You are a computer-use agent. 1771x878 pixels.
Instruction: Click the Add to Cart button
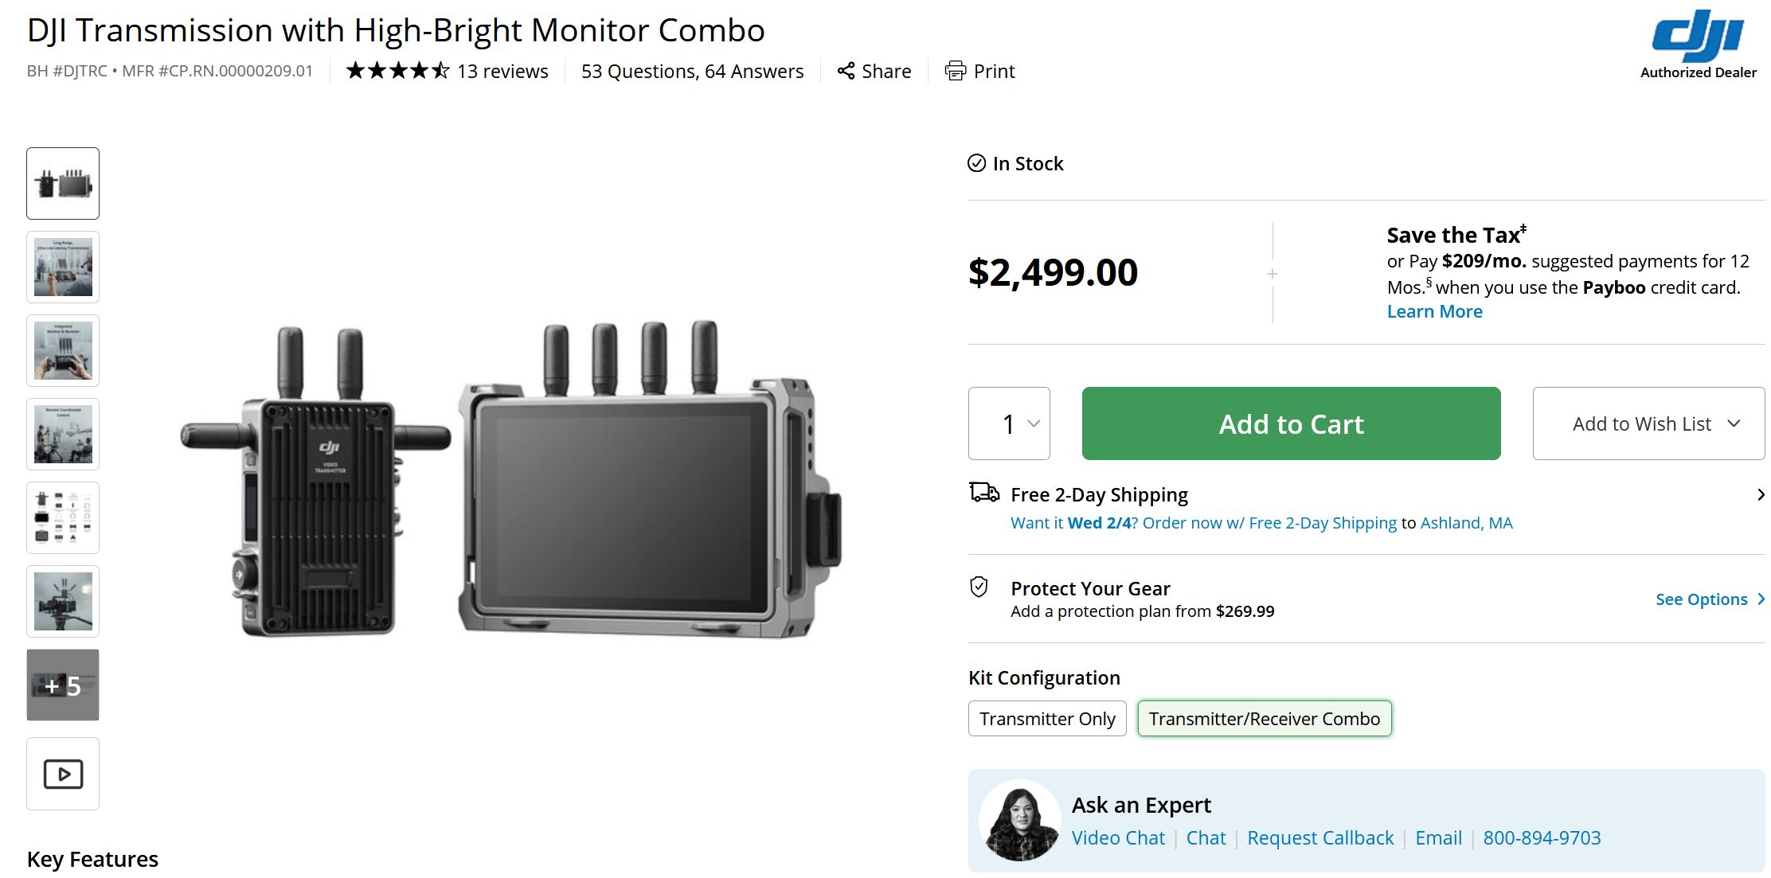[1291, 423]
